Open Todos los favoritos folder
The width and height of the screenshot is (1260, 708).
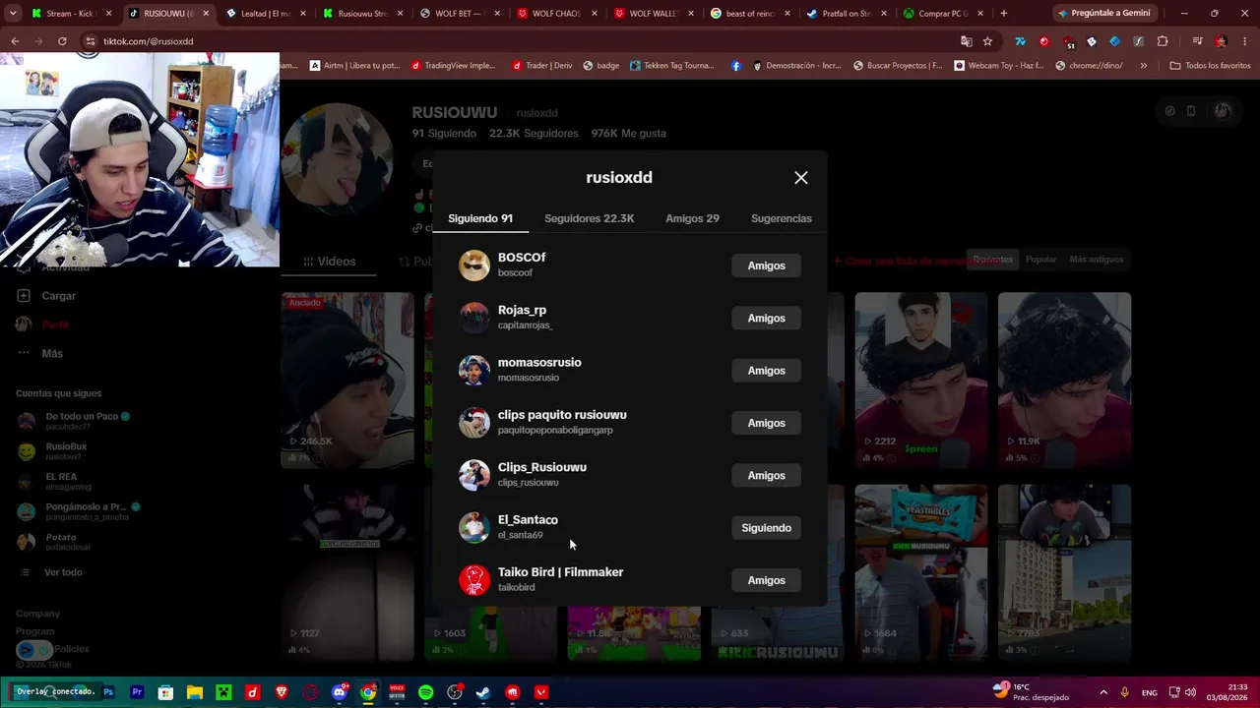coord(1210,66)
